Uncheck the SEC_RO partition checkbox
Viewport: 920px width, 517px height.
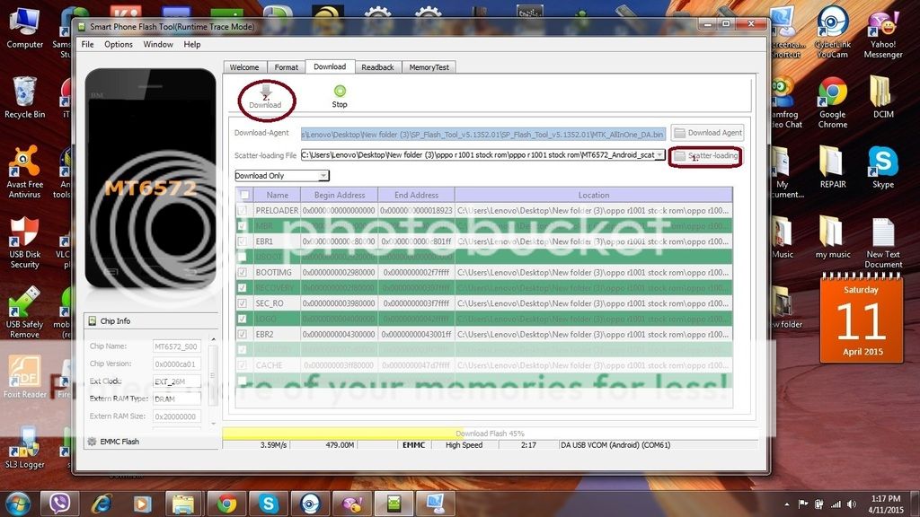(x=242, y=302)
